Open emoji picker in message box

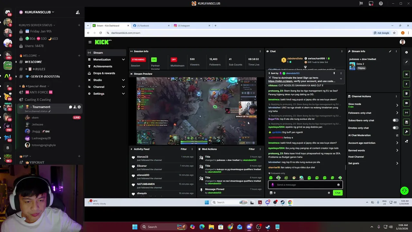click(338, 185)
